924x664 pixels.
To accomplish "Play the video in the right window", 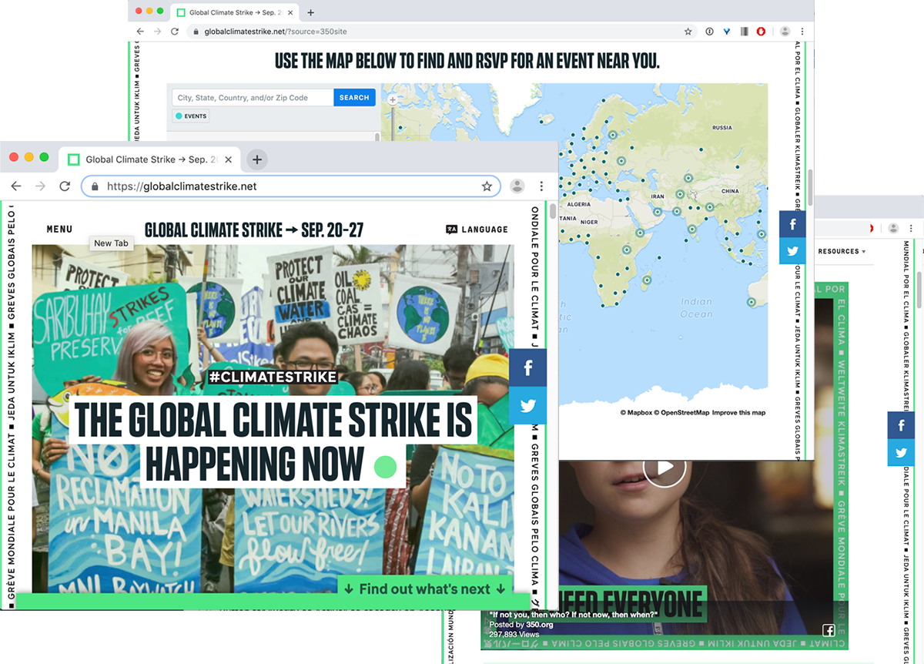I will [x=664, y=468].
